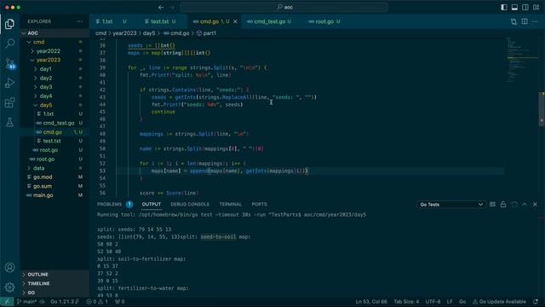Clear the output panel
The height and width of the screenshot is (307, 545).
[492, 205]
